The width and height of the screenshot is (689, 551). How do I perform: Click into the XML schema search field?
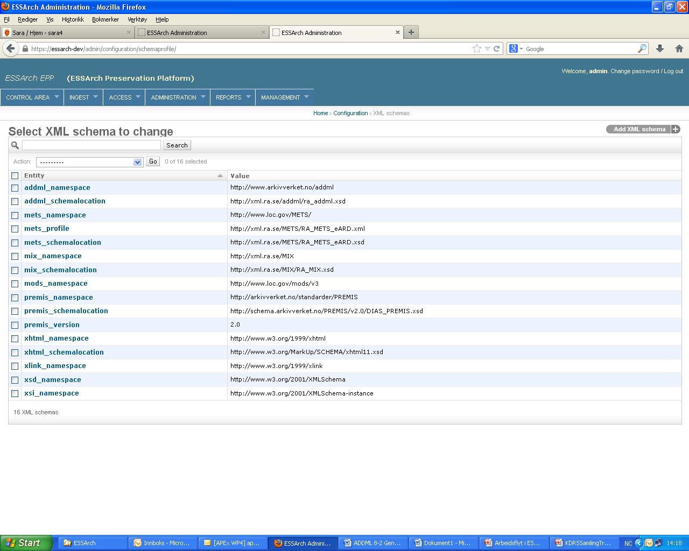(92, 145)
